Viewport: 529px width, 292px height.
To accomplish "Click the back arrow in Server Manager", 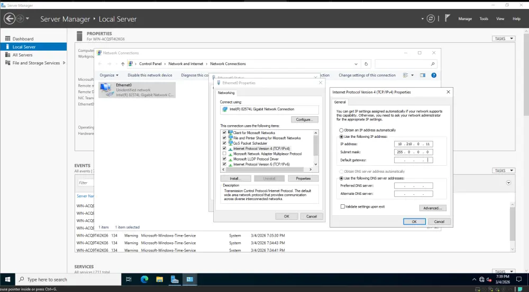I will pos(9,18).
